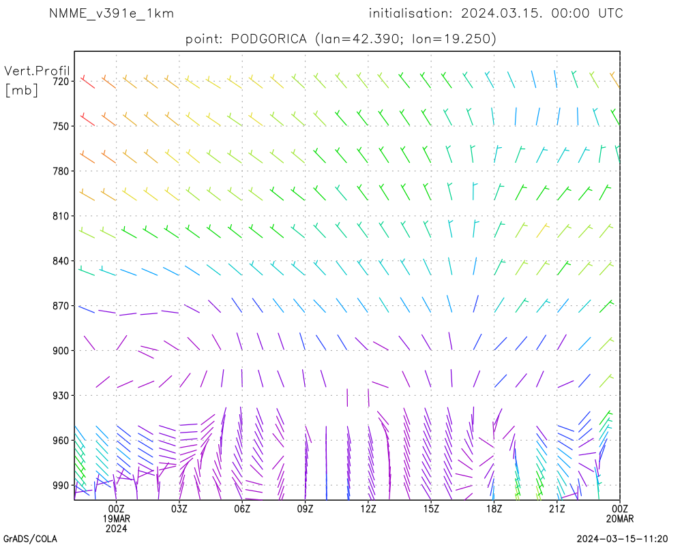
Task: Click the 03Z time axis label
Action: tap(179, 508)
